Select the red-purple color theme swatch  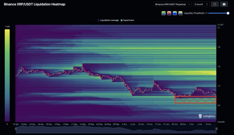click(169, 13)
